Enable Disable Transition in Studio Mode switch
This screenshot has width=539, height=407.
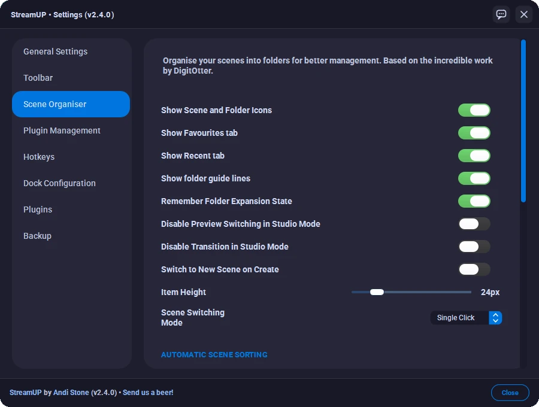pyautogui.click(x=474, y=247)
